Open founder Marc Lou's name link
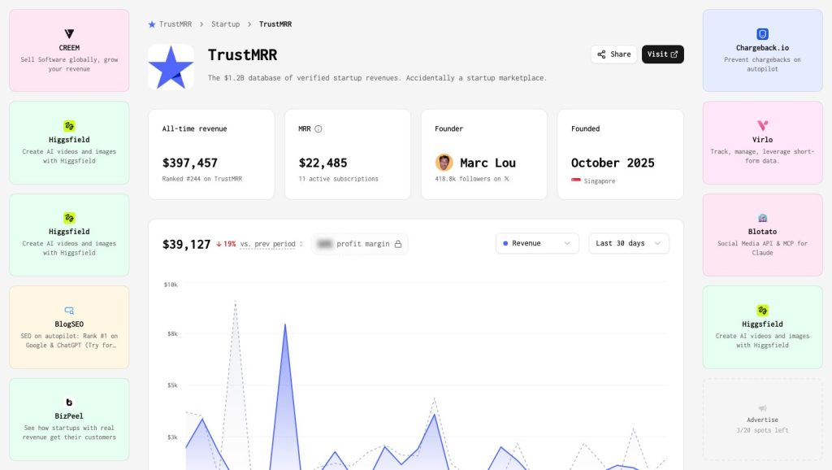The height and width of the screenshot is (470, 832). pyautogui.click(x=487, y=163)
